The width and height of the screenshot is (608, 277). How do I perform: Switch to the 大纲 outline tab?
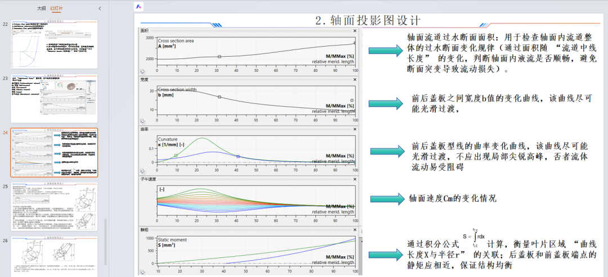coord(41,8)
